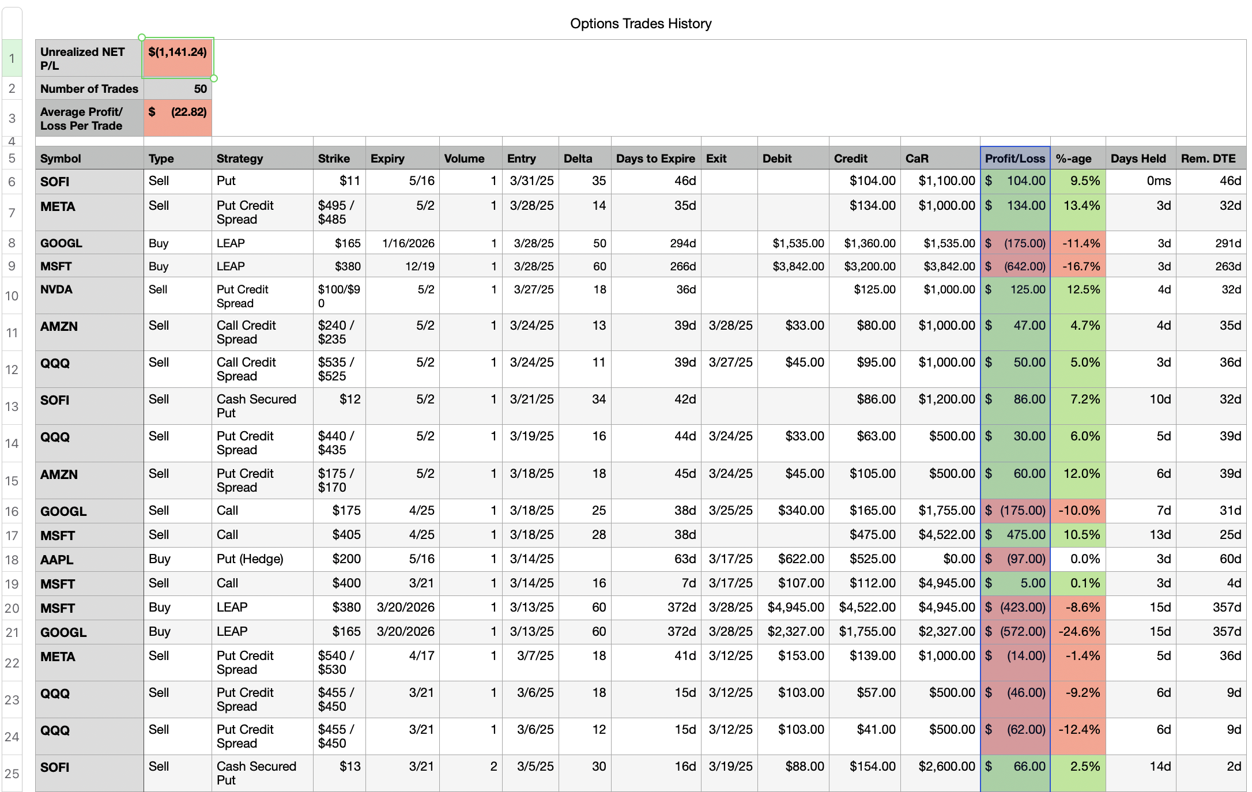The image size is (1252, 792).
Task: Select the "Options Trades History" table title
Action: 640,24
